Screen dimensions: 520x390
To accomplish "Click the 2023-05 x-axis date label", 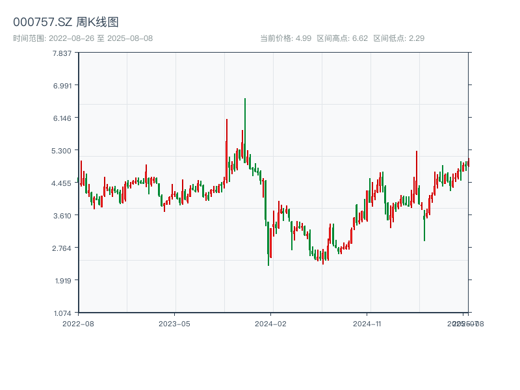I will (x=174, y=323).
